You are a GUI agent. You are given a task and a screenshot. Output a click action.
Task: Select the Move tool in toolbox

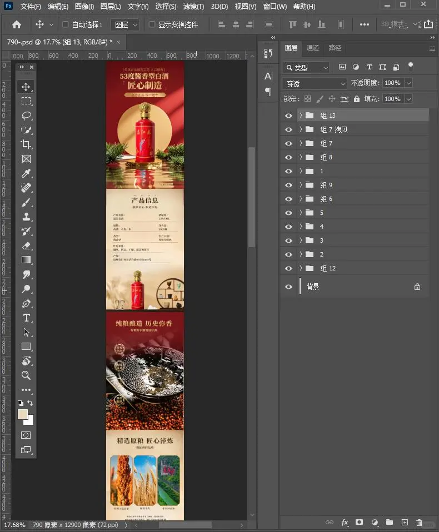pos(26,87)
